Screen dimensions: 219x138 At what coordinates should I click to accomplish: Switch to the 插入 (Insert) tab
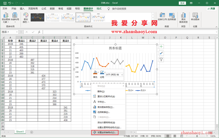(22, 9)
